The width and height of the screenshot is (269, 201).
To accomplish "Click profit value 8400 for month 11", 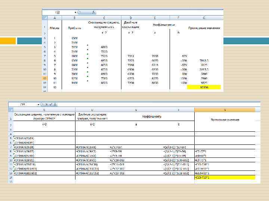I will pos(74,83).
